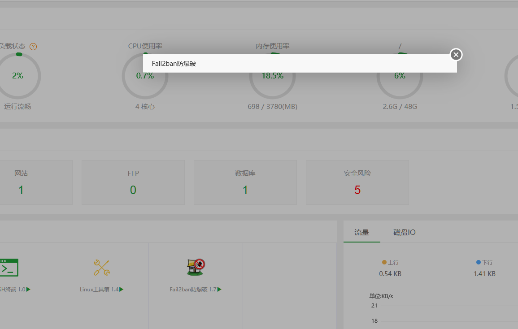Click the 1.41 KB download value
518x329 pixels.
click(x=484, y=274)
